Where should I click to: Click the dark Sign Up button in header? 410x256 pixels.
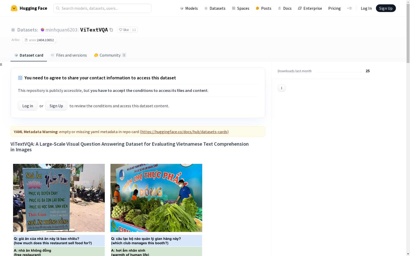[x=386, y=8]
